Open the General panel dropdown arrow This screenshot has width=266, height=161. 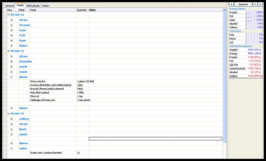(x=255, y=4)
